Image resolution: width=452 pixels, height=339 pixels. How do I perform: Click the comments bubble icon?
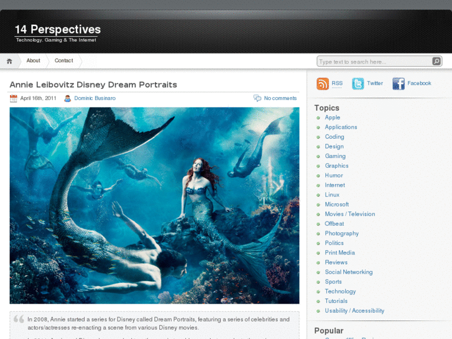(x=257, y=98)
